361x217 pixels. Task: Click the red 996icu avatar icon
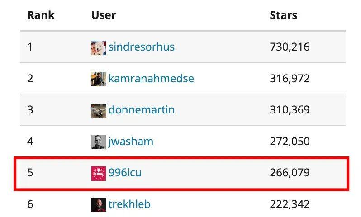(x=98, y=173)
